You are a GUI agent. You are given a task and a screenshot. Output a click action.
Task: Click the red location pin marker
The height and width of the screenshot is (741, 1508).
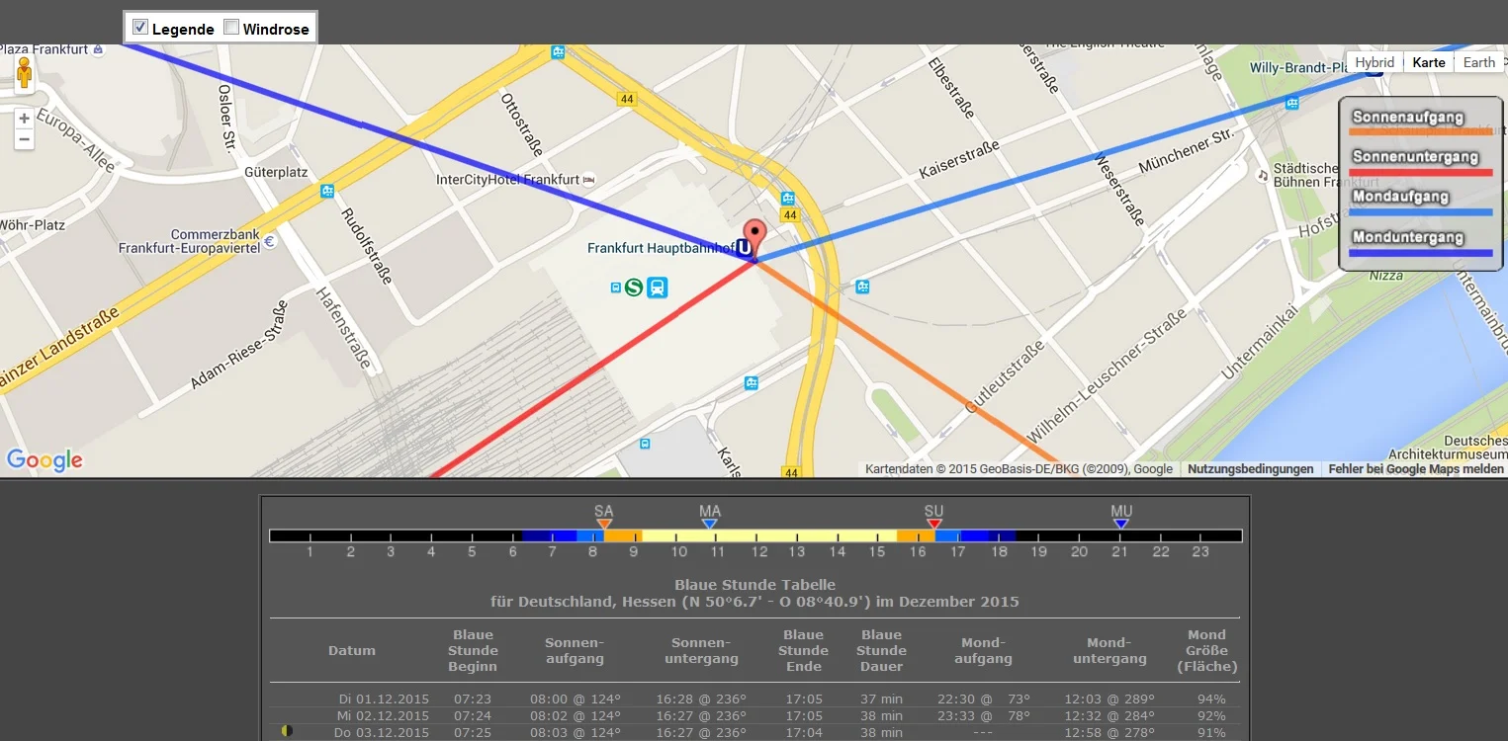[x=754, y=238]
